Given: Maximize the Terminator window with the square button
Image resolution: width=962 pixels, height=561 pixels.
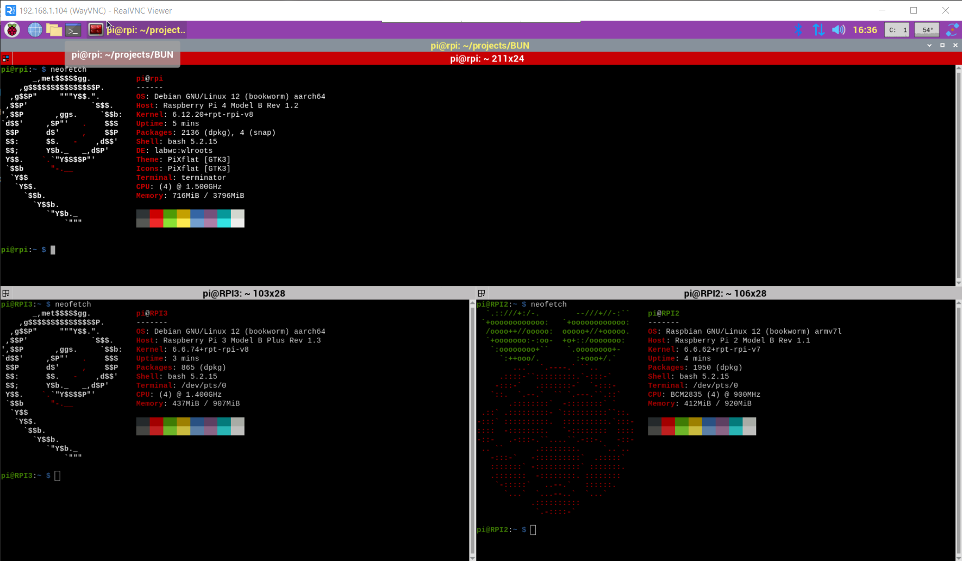Looking at the screenshot, I should point(942,46).
